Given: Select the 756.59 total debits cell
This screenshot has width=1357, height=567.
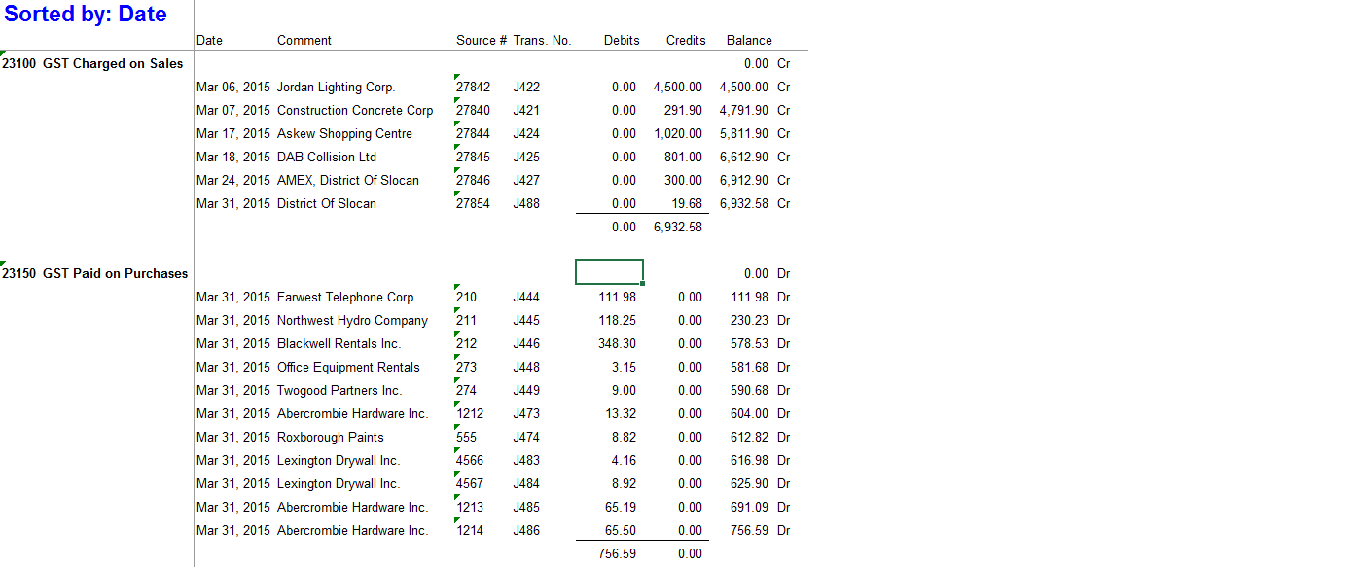Looking at the screenshot, I should (618, 553).
